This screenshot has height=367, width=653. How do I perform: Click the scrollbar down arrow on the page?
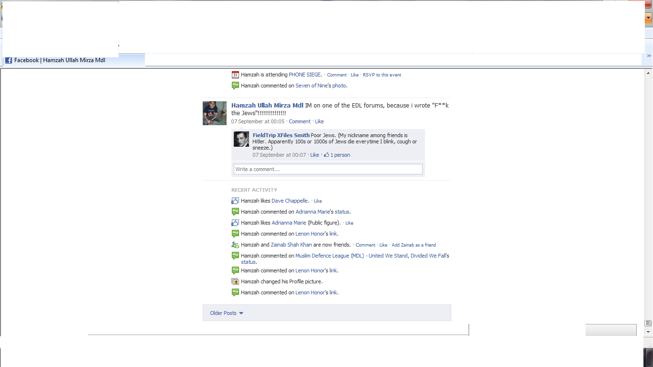coord(649,332)
